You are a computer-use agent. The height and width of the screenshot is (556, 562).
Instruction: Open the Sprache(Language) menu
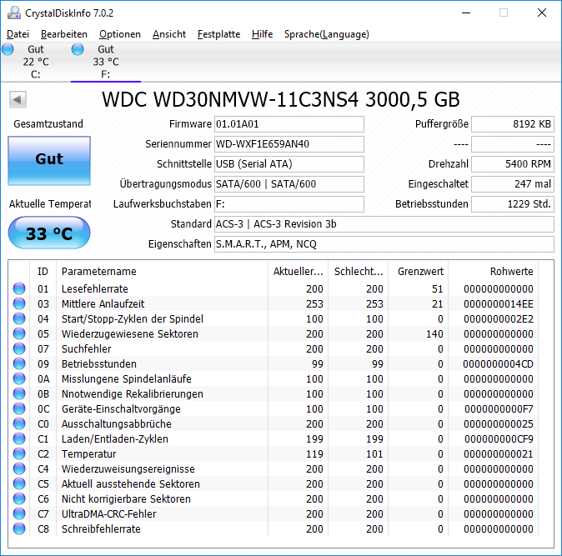(x=327, y=34)
